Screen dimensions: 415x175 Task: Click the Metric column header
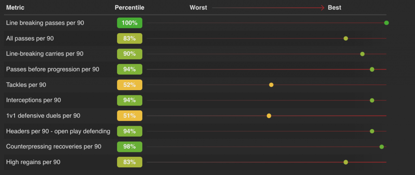(15, 8)
